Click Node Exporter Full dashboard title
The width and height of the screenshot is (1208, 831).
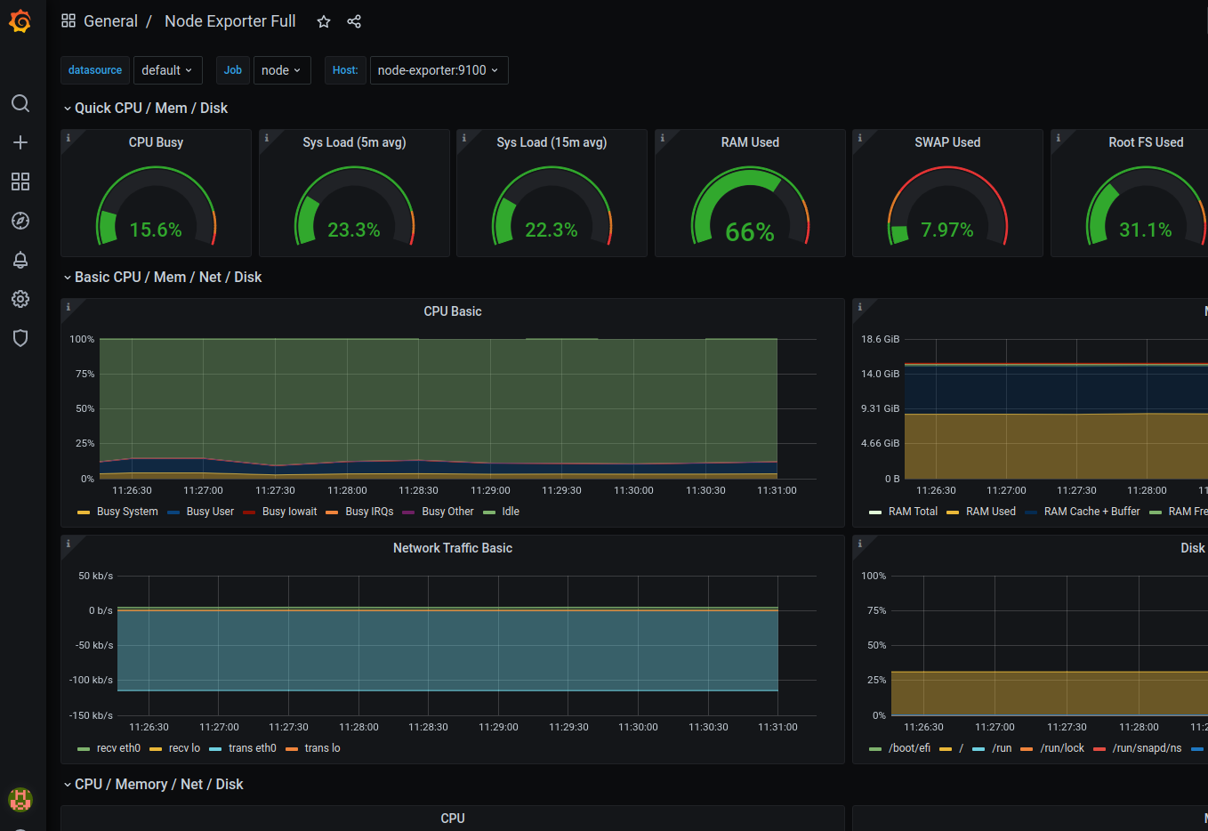click(230, 21)
